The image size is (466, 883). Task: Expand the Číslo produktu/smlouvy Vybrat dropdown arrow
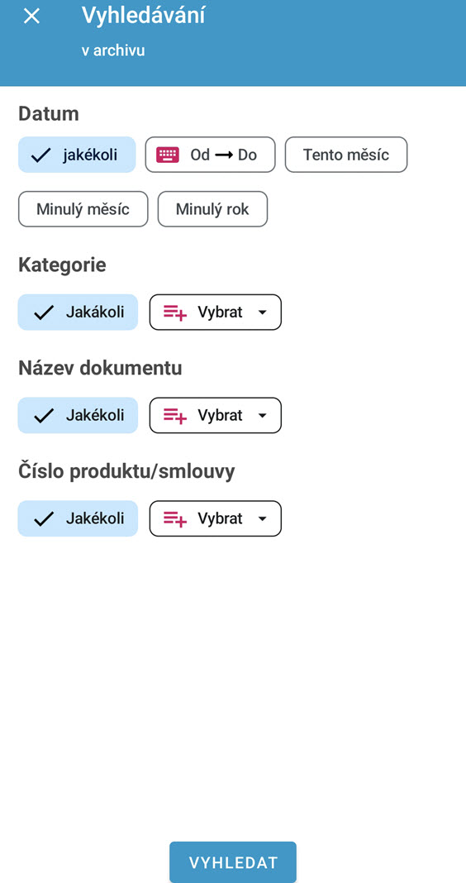tap(262, 518)
